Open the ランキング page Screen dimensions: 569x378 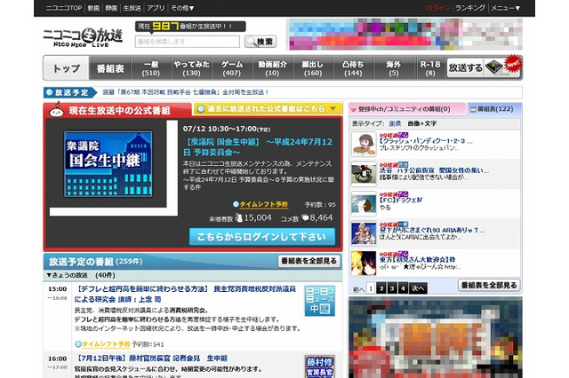pos(470,8)
